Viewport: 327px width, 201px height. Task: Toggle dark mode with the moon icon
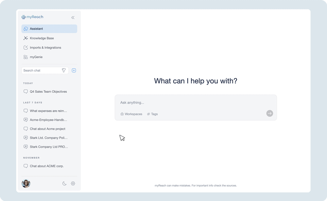pyautogui.click(x=64, y=183)
